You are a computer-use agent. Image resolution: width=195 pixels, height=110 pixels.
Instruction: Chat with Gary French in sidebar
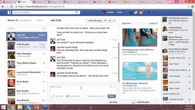(x=177, y=64)
